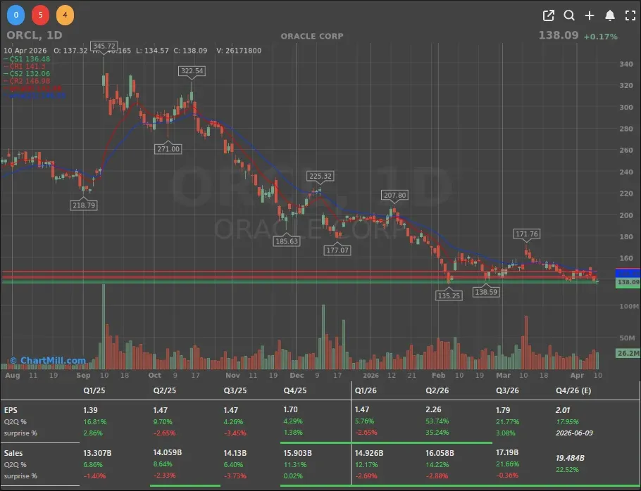Click EPS surprise value 35.24%
This screenshot has width=641, height=491.
point(437,432)
